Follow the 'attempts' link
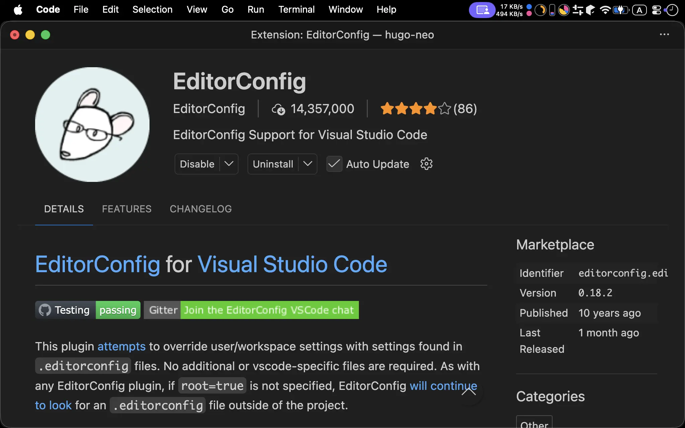The image size is (685, 428). (121, 346)
